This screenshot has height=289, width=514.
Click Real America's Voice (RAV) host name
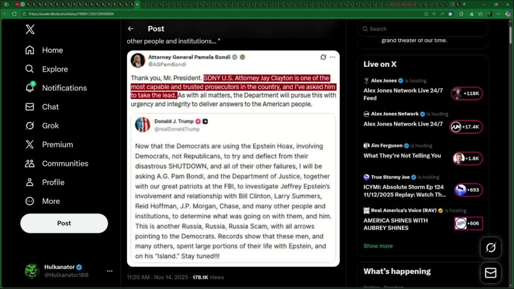[404, 210]
